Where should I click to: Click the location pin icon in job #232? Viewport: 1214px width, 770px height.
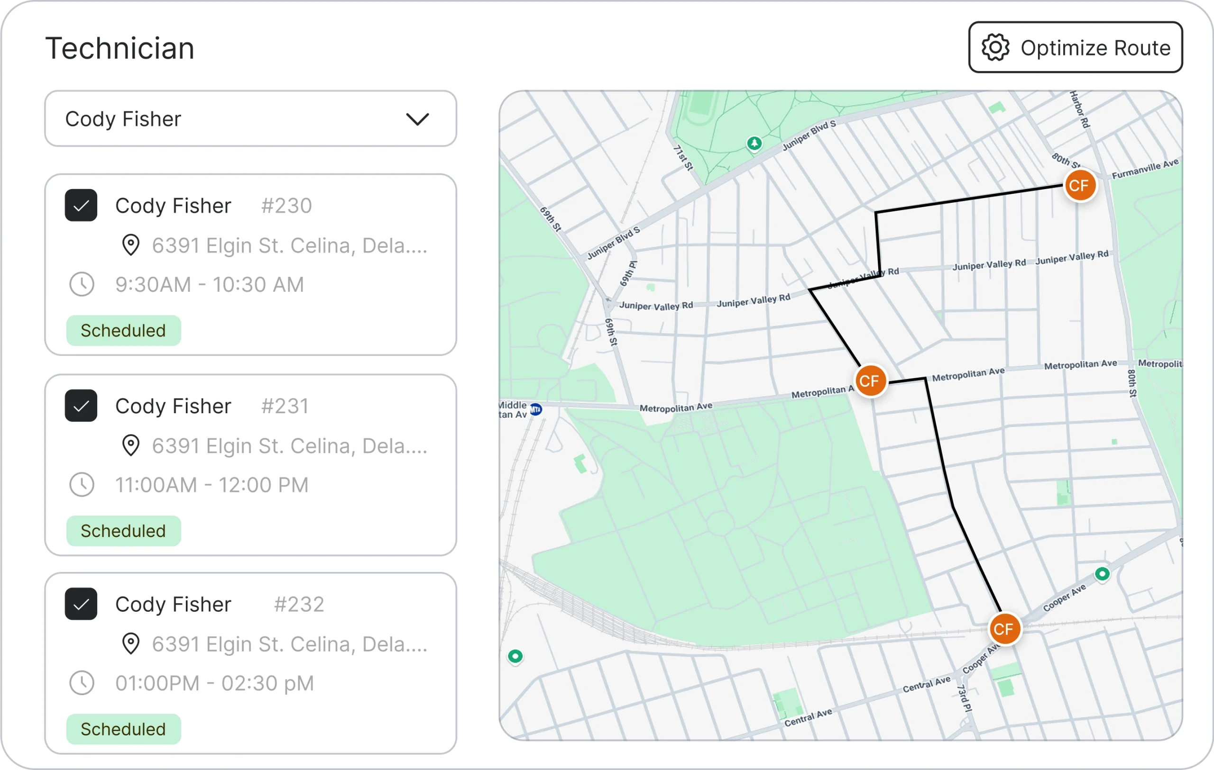click(131, 644)
